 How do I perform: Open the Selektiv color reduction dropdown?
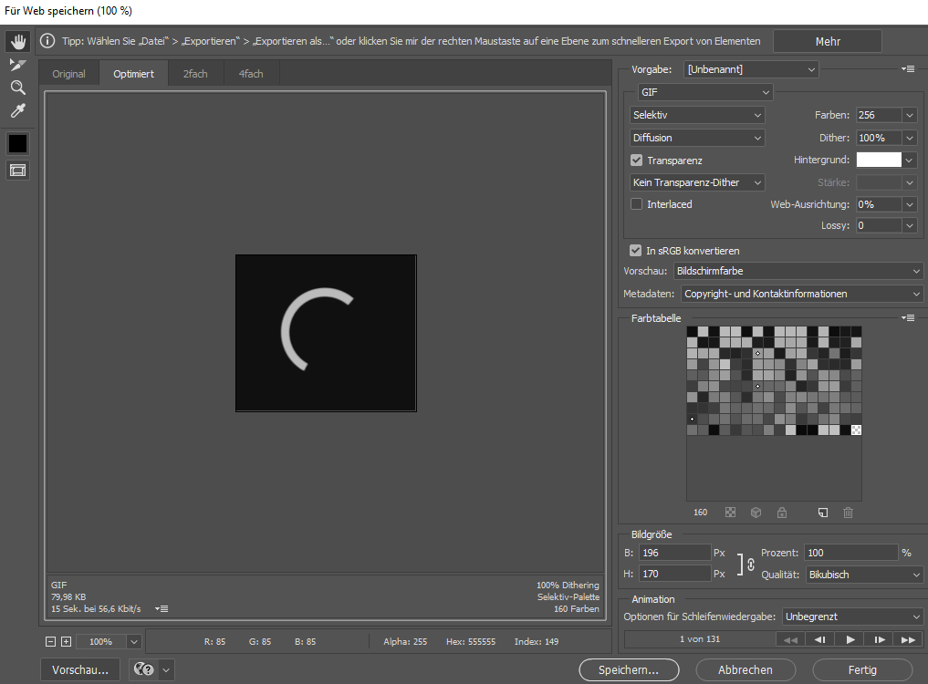tap(697, 115)
